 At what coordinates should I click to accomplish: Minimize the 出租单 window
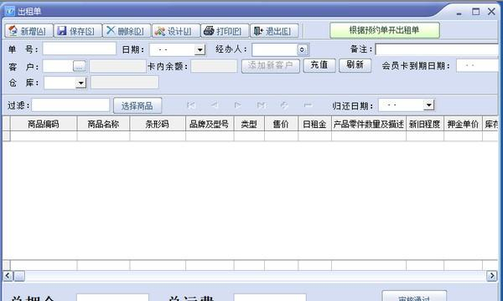[459, 13]
